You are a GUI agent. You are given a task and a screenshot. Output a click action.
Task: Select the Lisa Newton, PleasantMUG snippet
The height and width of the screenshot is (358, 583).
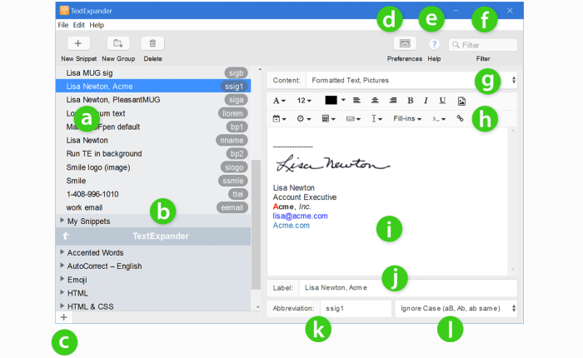click(x=153, y=100)
